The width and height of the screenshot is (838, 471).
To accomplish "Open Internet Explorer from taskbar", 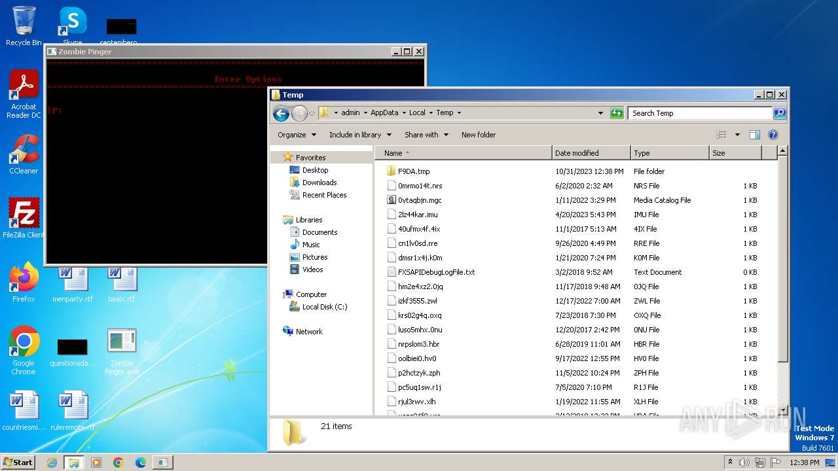I will pos(52,462).
